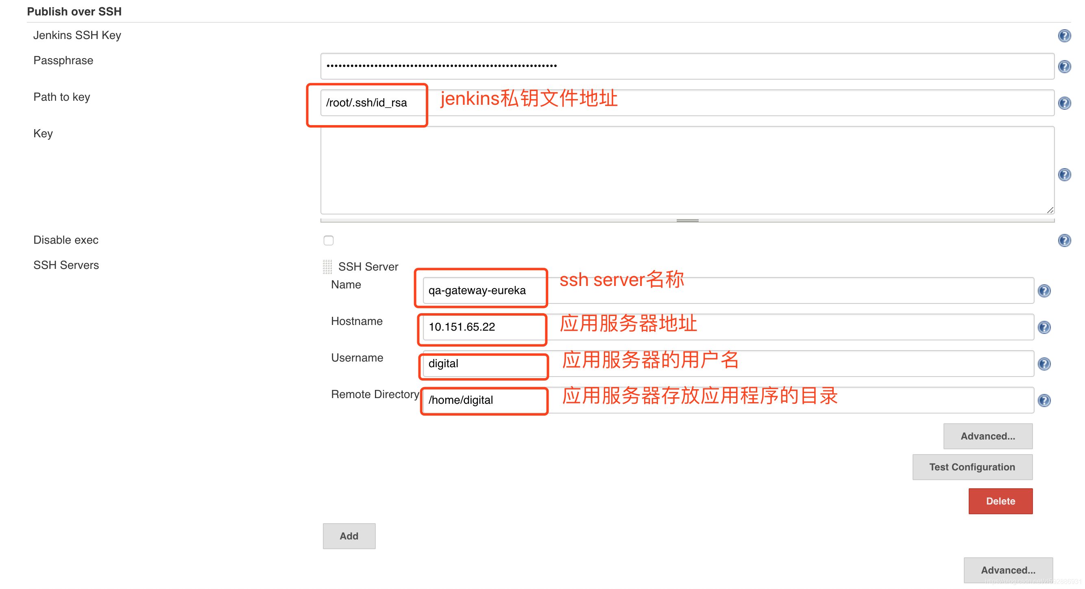The image size is (1085, 589).
Task: Add a new SSH server
Action: click(x=349, y=536)
